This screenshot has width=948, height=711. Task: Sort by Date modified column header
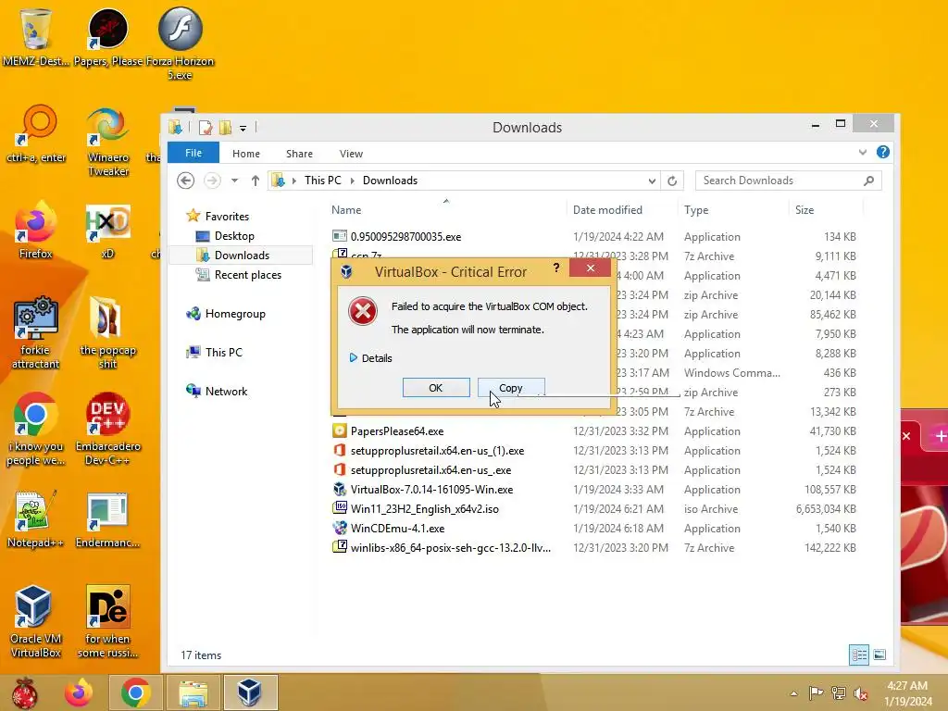tap(607, 210)
